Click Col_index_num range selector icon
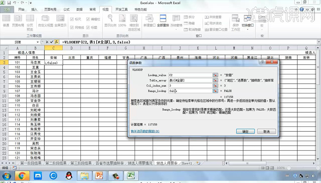 pyautogui.click(x=215, y=85)
